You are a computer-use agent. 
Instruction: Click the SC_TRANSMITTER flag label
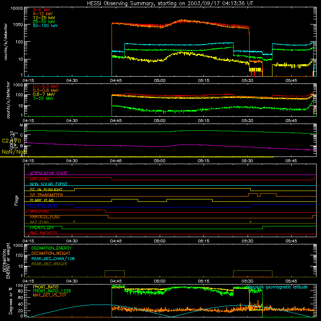point(46,195)
